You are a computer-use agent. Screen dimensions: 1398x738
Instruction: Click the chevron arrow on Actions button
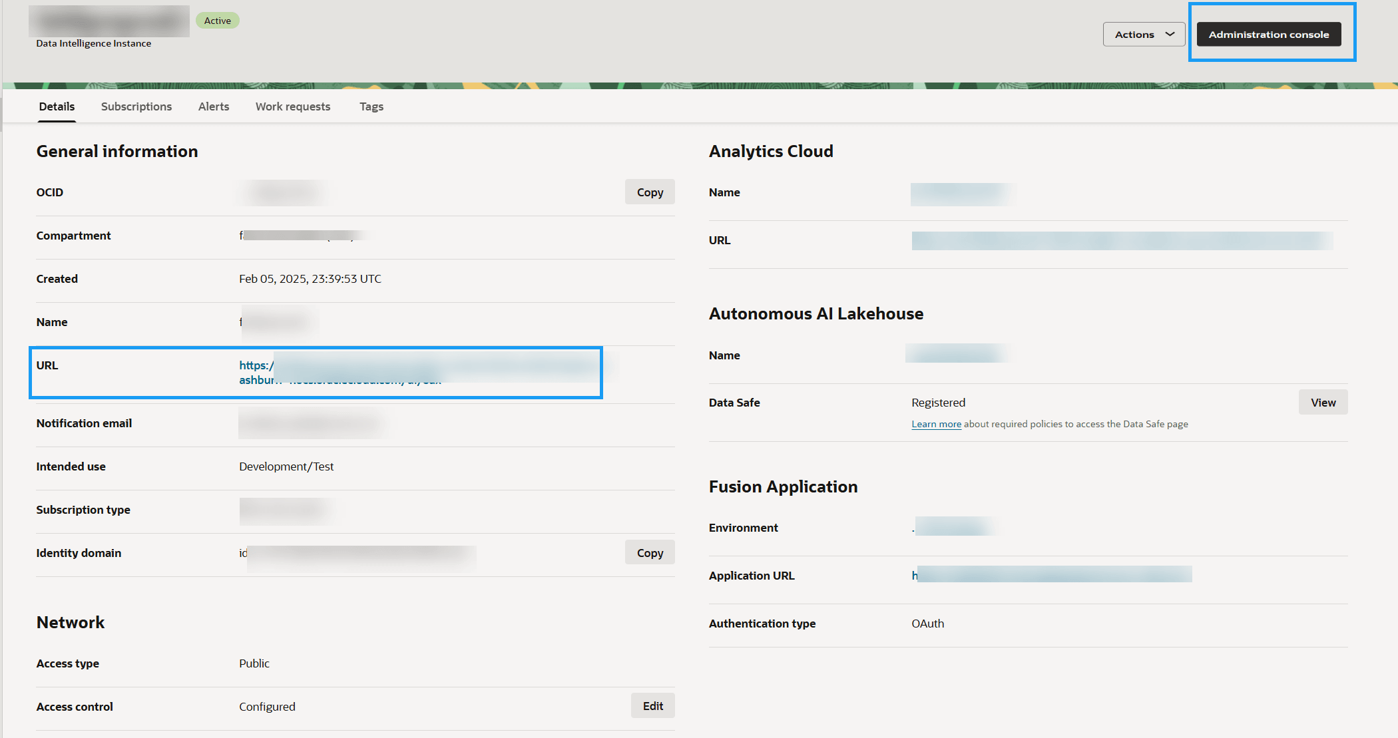click(1170, 35)
